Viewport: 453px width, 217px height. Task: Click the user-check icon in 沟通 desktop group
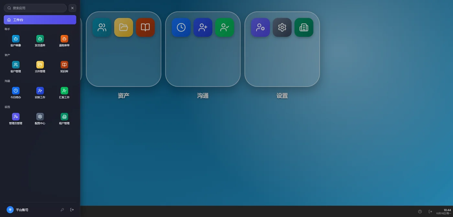[x=225, y=28]
